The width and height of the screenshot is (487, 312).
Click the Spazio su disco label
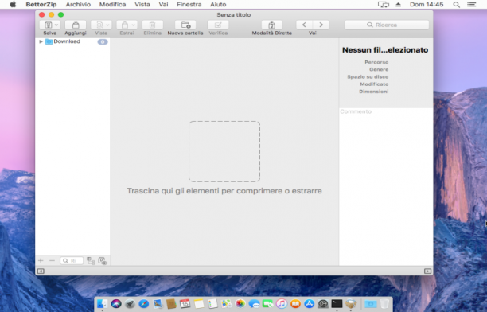(x=368, y=76)
